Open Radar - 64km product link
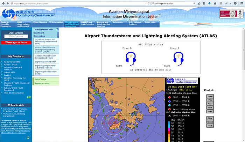245x142 pixels. coord(10,65)
